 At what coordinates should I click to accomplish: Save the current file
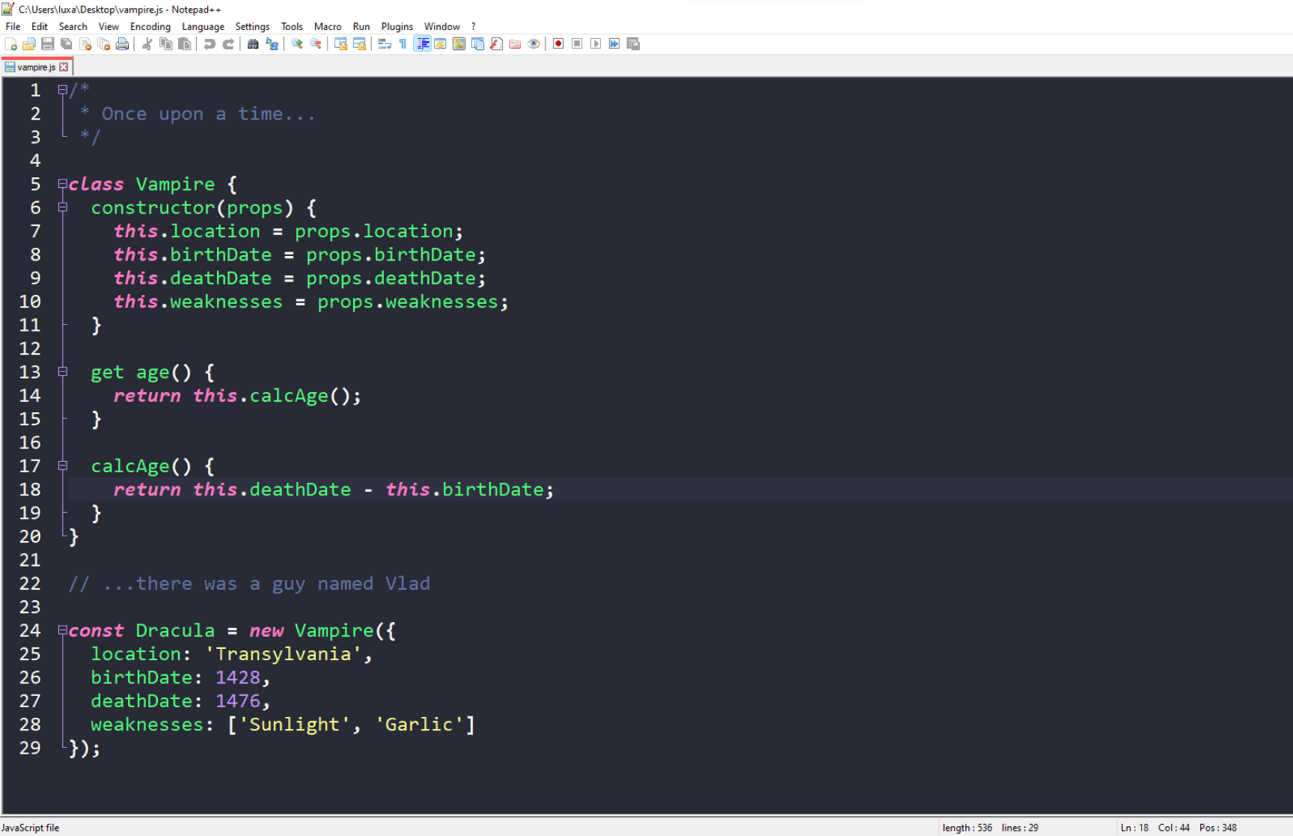point(47,43)
